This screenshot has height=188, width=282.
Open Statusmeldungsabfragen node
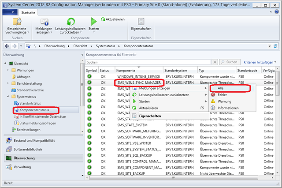[x=37, y=123]
